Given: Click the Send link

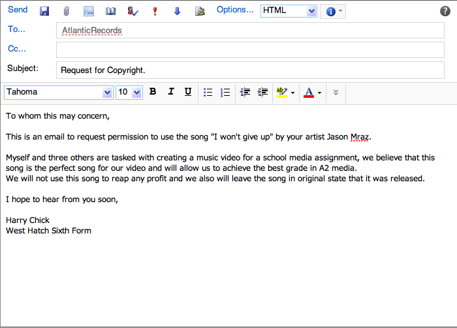Looking at the screenshot, I should 18,10.
